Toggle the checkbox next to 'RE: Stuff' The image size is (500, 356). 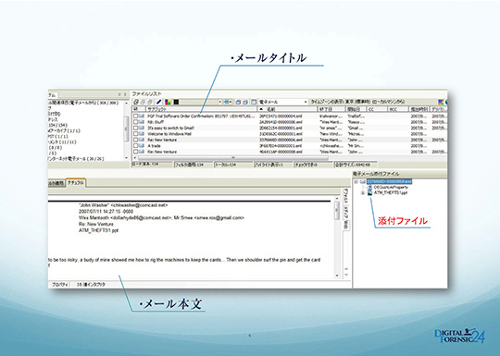coord(136,122)
